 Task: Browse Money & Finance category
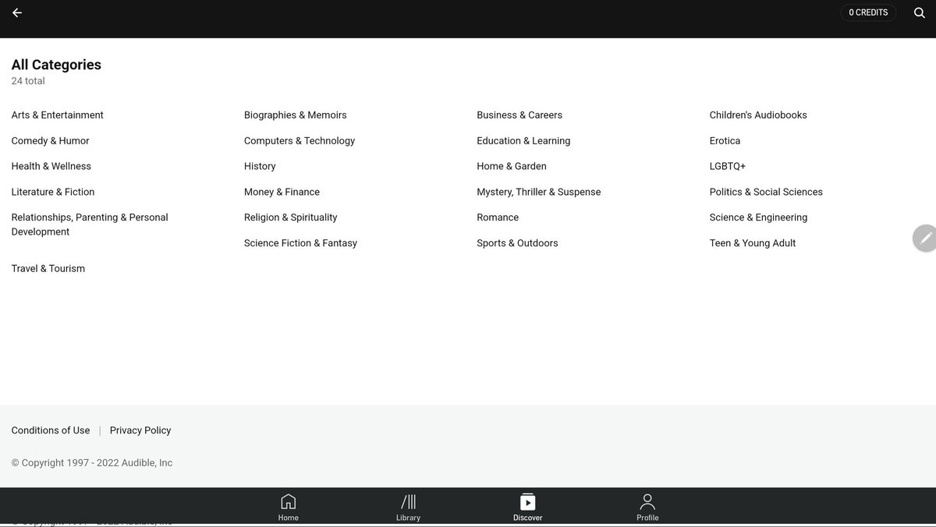click(x=282, y=192)
